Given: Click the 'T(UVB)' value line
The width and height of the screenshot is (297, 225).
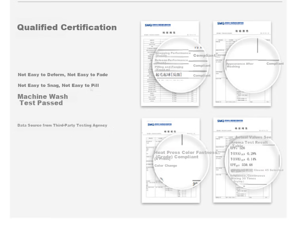Looking at the screenshot, I should [x=243, y=159].
